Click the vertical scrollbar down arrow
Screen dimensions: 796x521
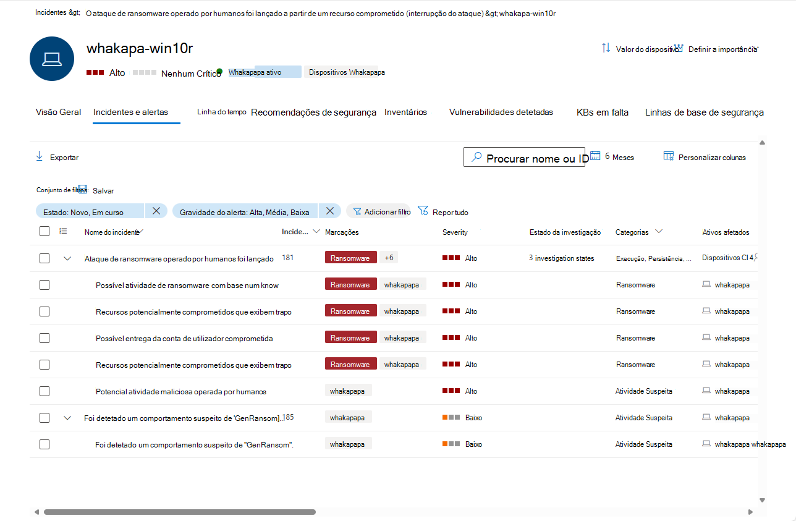pos(762,500)
